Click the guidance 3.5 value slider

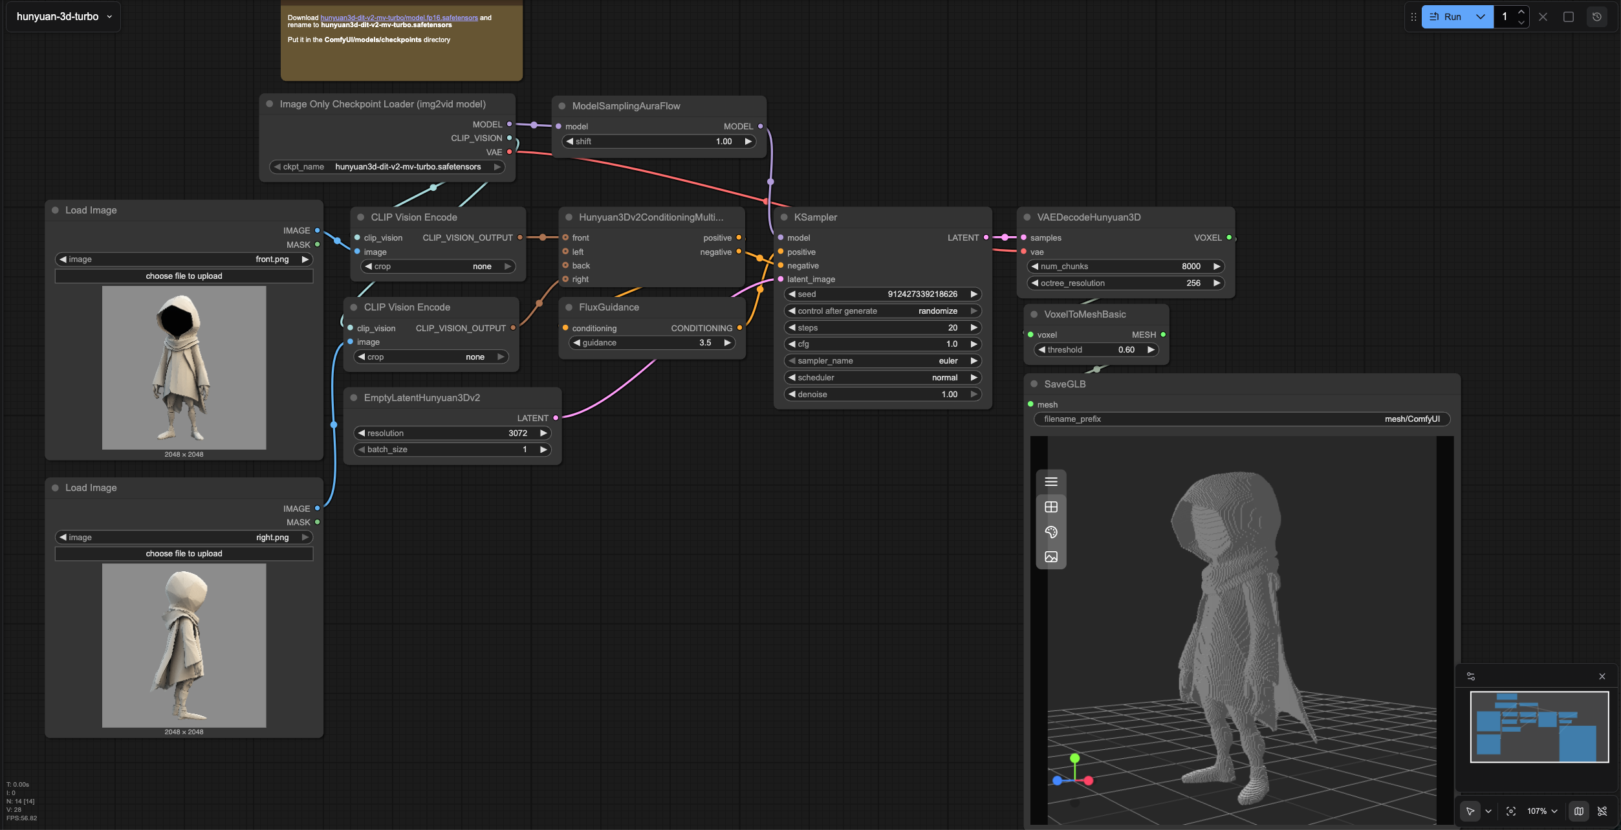coord(651,343)
